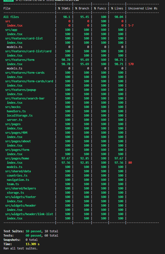Click the 'File' column header
Image resolution: width=165 pixels, height=254 pixels.
pyautogui.click(x=7, y=8)
